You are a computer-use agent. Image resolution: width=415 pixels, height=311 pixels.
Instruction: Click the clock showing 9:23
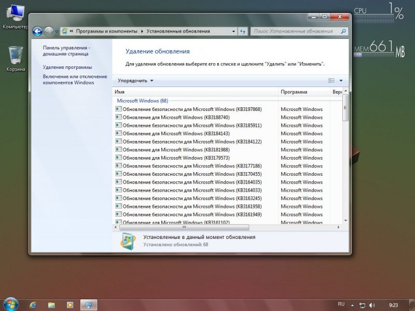point(394,305)
